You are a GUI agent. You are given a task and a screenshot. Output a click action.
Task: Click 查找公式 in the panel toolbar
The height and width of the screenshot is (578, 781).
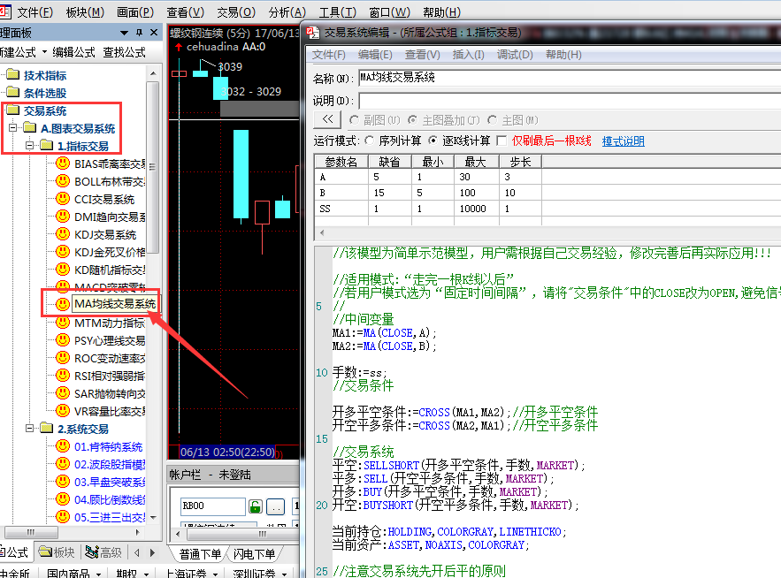[124, 52]
